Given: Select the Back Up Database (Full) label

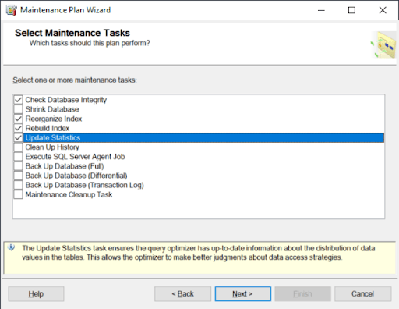Looking at the screenshot, I should (x=65, y=166).
